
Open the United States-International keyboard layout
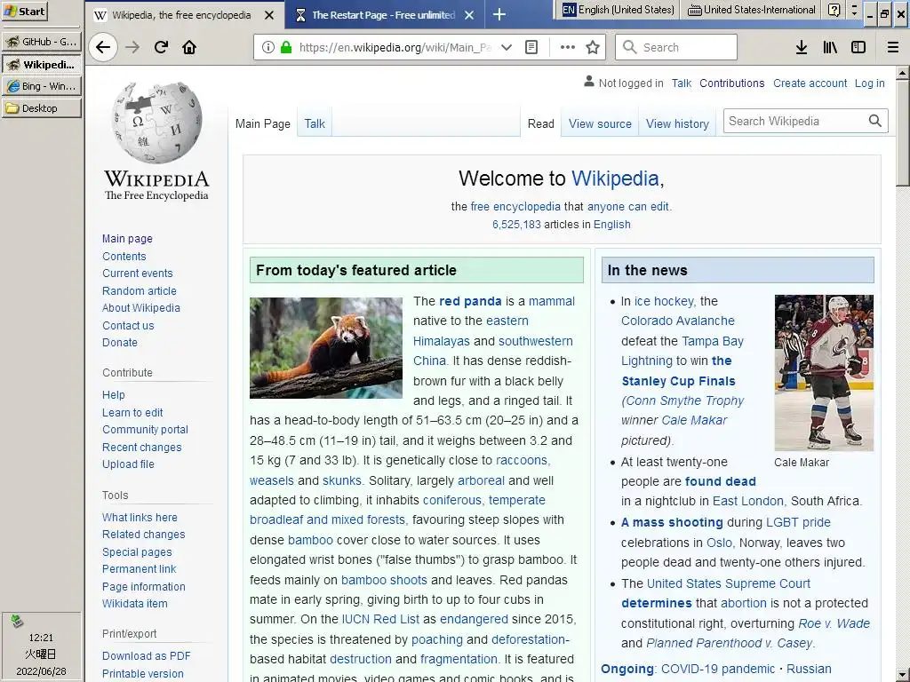[751, 9]
